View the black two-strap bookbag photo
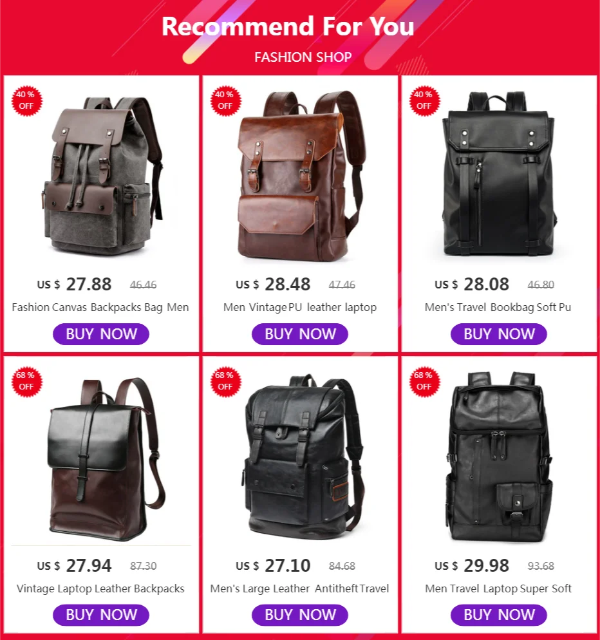This screenshot has width=600, height=640. pos(499,174)
